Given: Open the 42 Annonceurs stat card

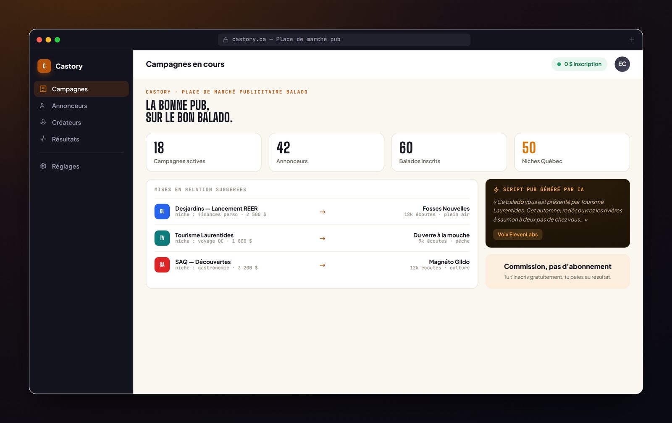Looking at the screenshot, I should (326, 152).
